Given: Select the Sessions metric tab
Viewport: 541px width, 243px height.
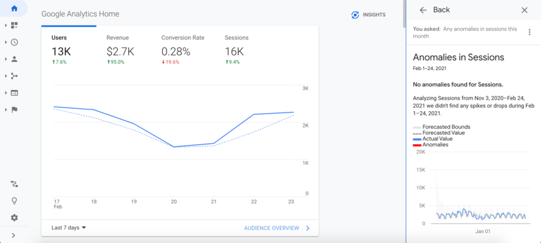Looking at the screenshot, I should pyautogui.click(x=237, y=49).
